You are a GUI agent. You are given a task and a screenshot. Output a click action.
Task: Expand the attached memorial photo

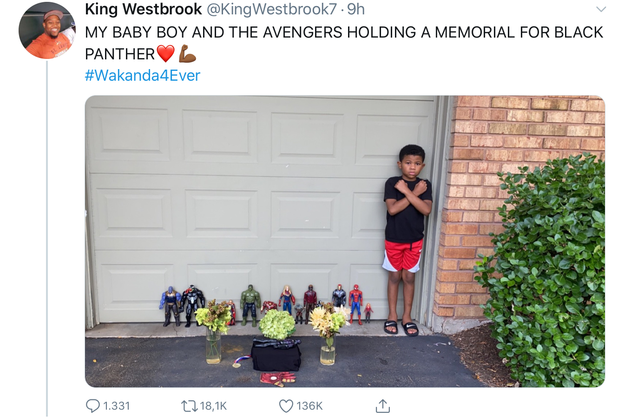tap(345, 241)
